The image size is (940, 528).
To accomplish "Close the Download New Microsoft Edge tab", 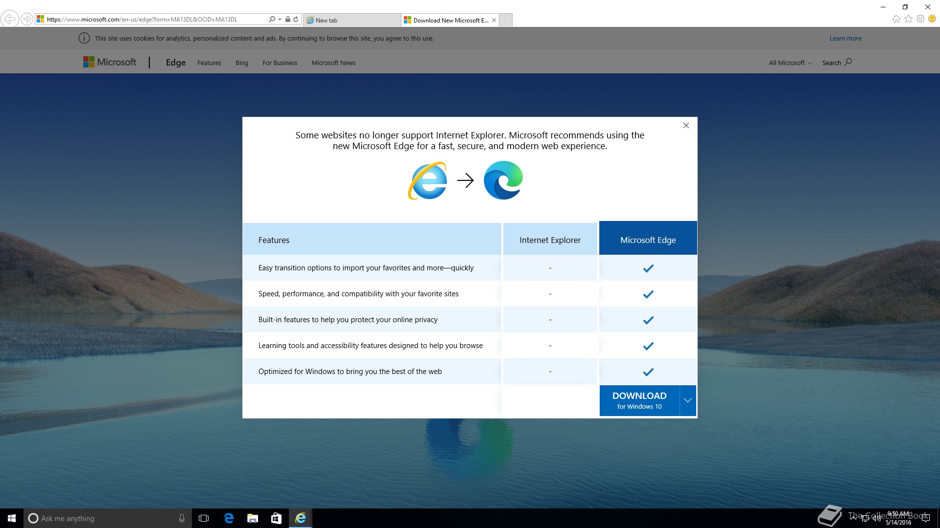I will coord(494,20).
